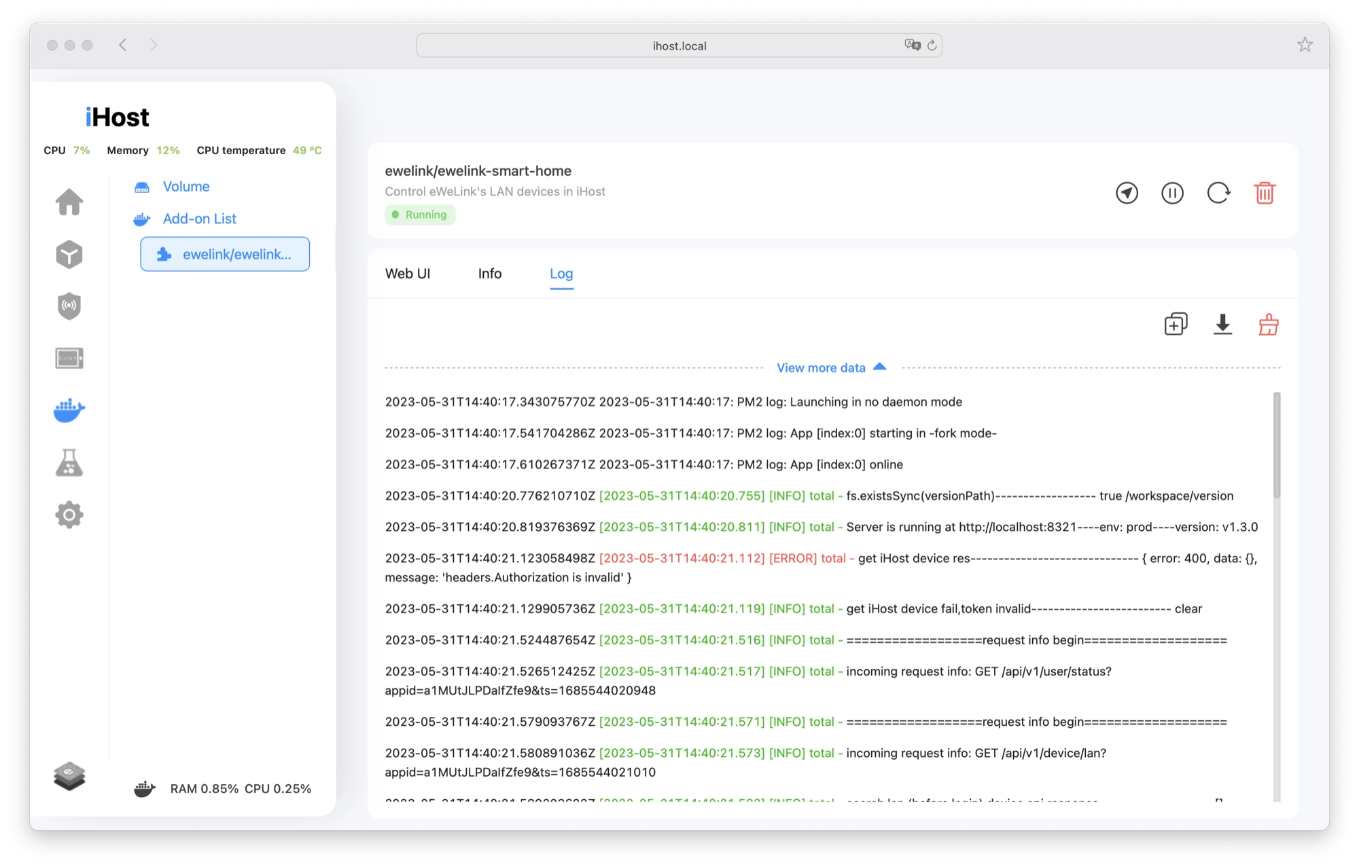Select the Docker whale sidebar icon

(69, 410)
